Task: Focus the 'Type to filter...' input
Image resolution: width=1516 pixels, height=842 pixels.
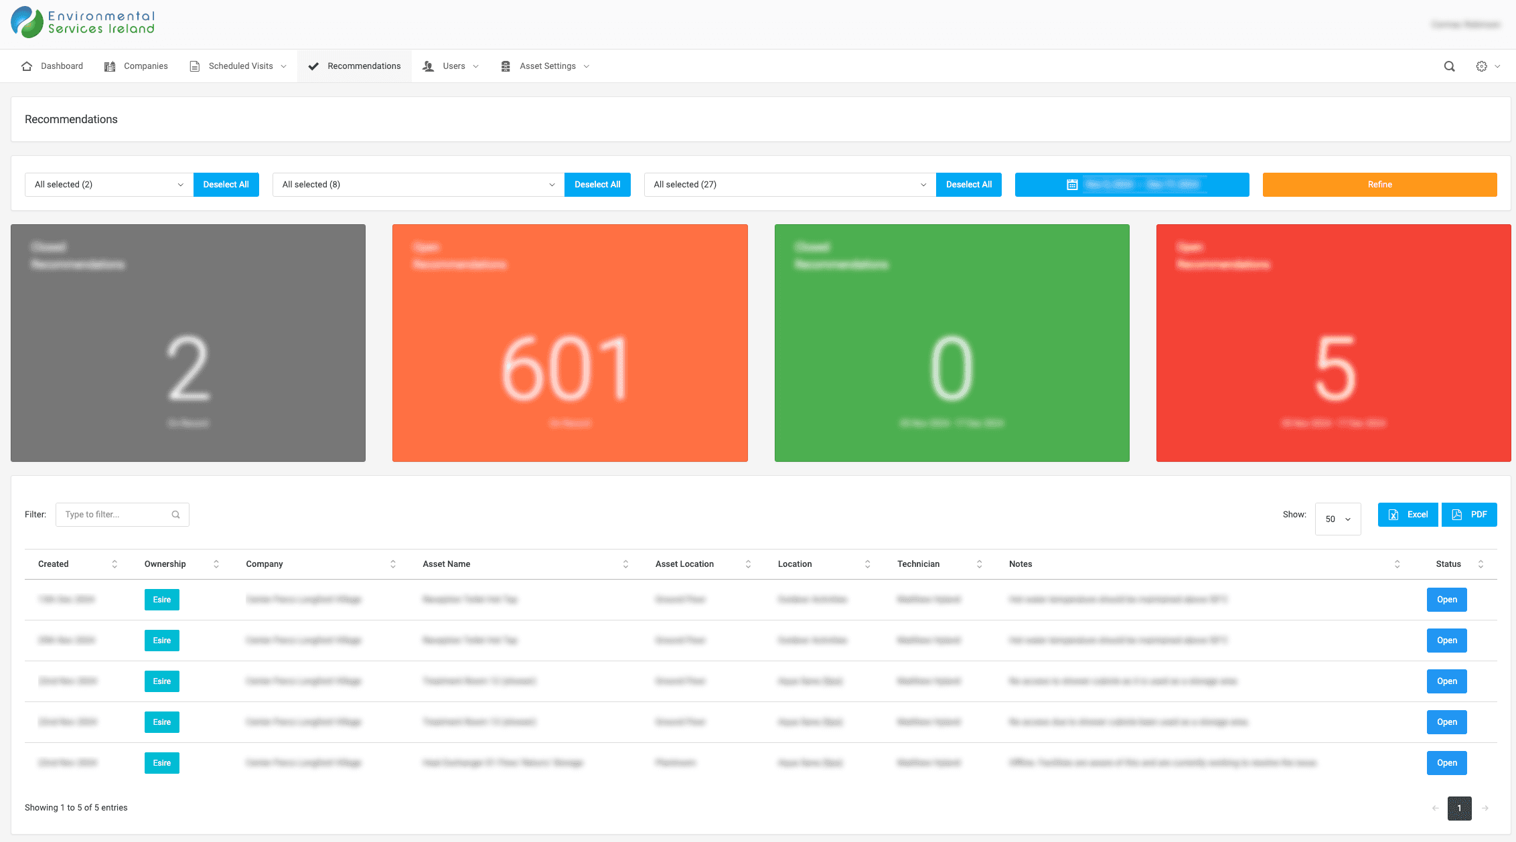Action: point(123,515)
